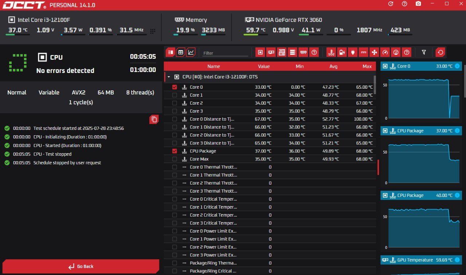The image size is (466, 275).
Task: Click the 'No errors detected' status
Action: click(65, 70)
